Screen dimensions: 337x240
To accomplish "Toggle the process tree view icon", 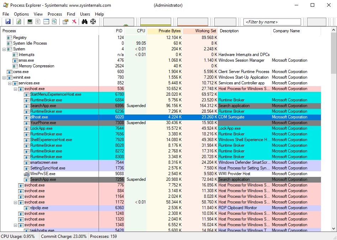I will [x=38, y=22].
